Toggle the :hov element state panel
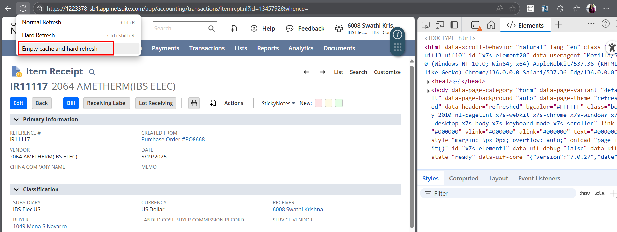Image resolution: width=617 pixels, height=232 pixels. coord(584,193)
